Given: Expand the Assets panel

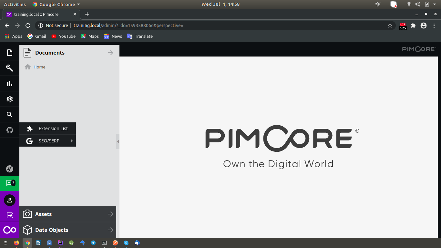Looking at the screenshot, I should [68, 214].
